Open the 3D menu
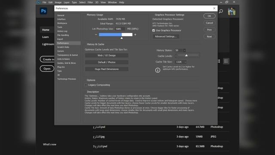Screen dimensions: 275x155 (x=97, y=2)
